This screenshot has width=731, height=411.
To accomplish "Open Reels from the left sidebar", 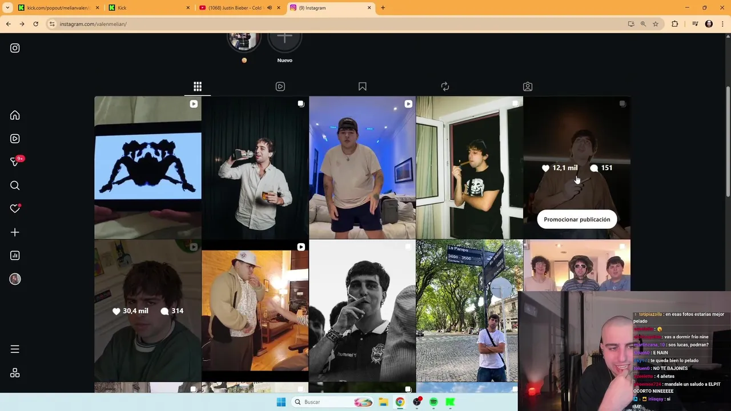I will 15,139.
